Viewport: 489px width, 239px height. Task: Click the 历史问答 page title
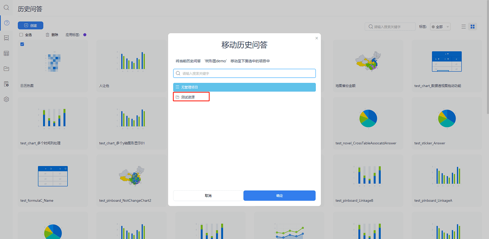(30, 9)
